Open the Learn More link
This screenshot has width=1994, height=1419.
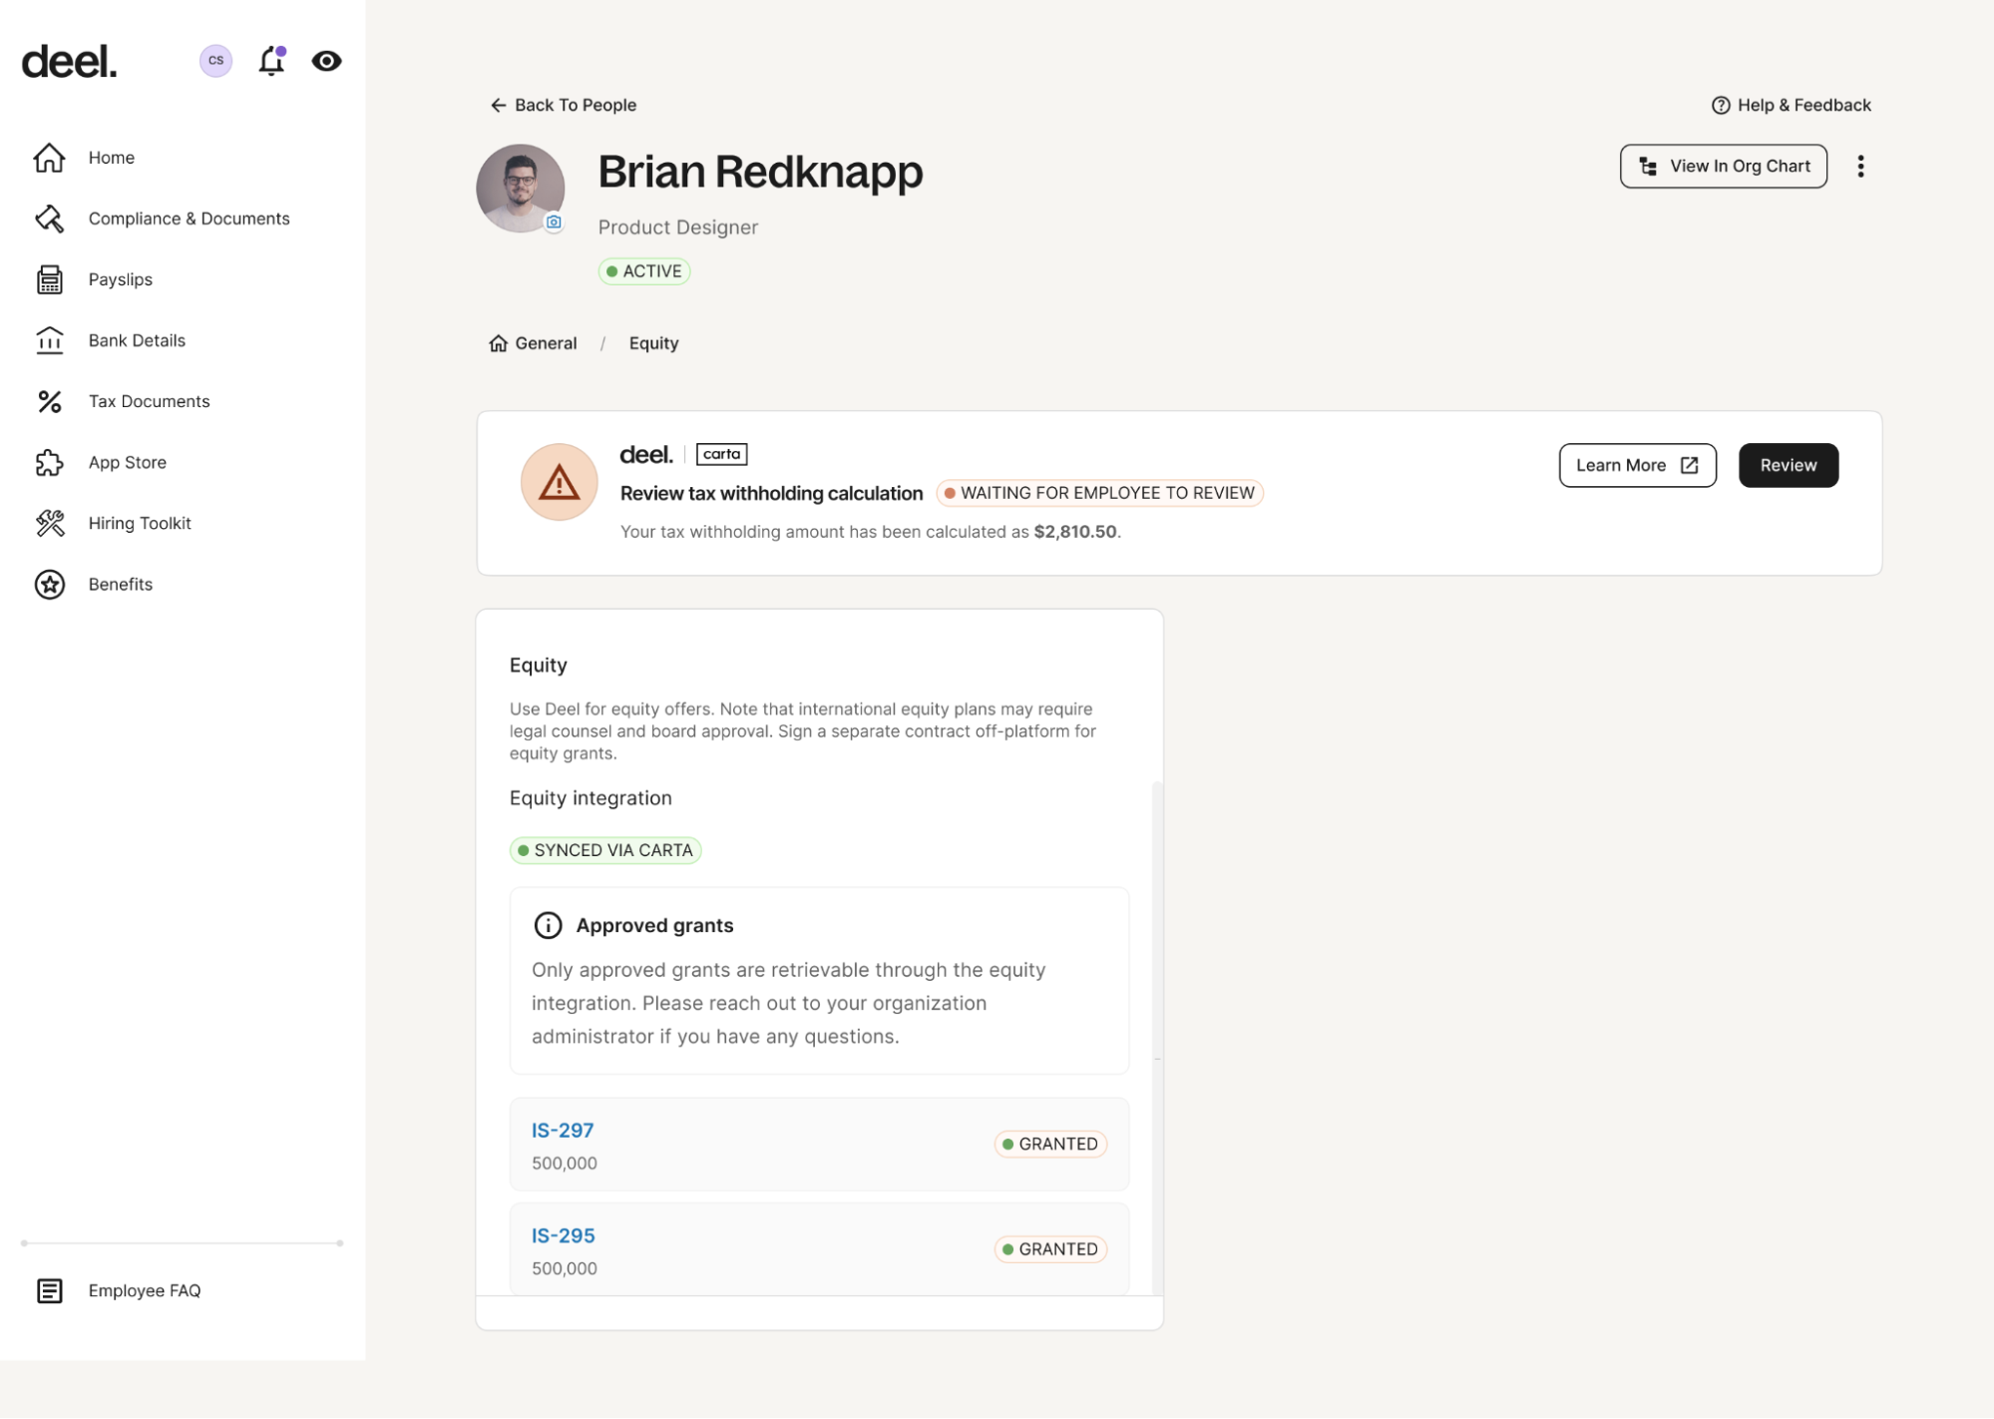pos(1636,465)
